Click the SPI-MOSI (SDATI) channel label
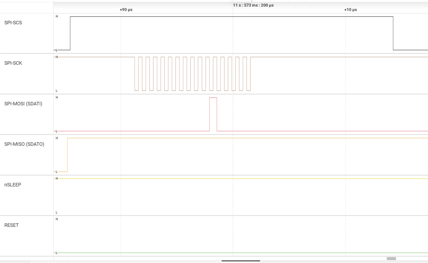The width and height of the screenshot is (428, 263). (23, 104)
